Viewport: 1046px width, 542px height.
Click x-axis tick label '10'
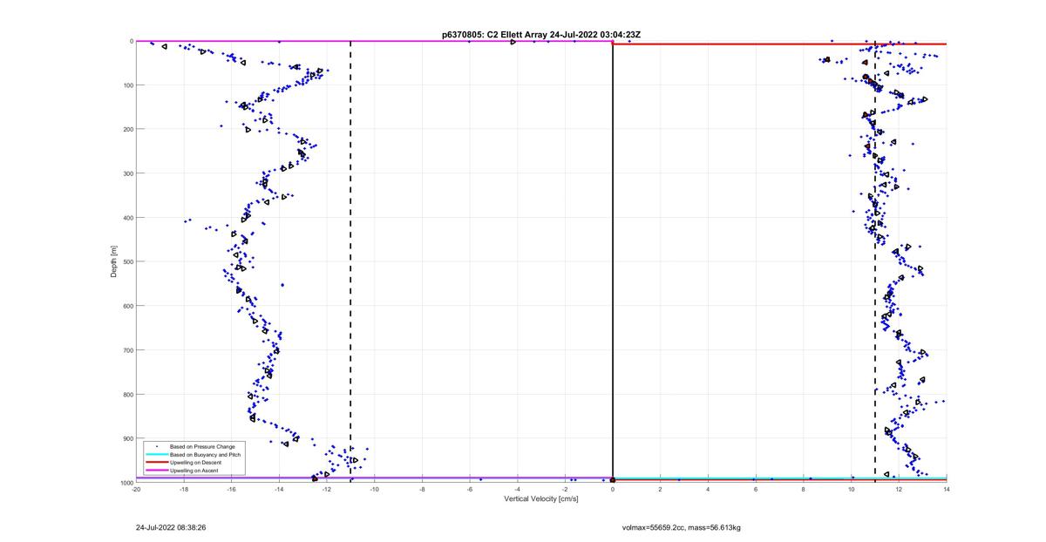(851, 488)
